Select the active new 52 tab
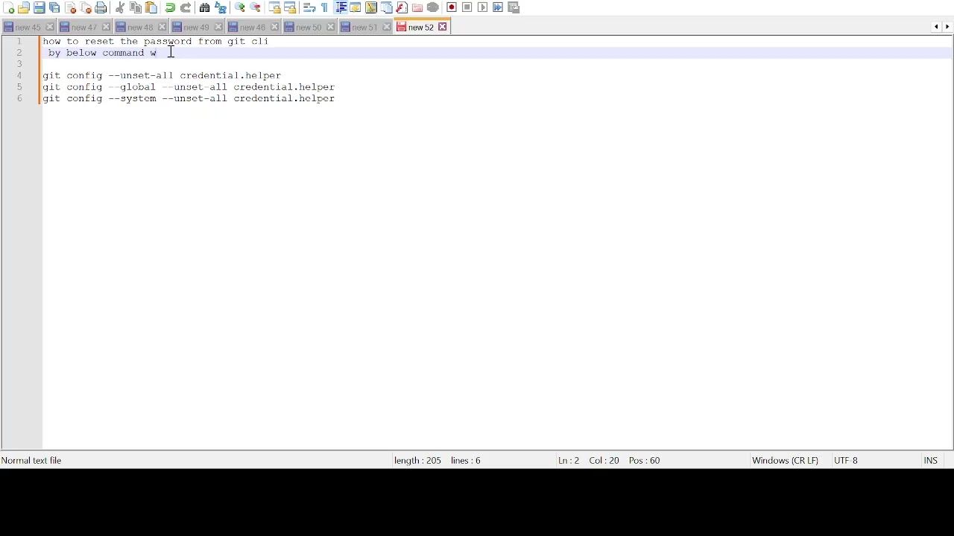The width and height of the screenshot is (954, 536). (420, 27)
